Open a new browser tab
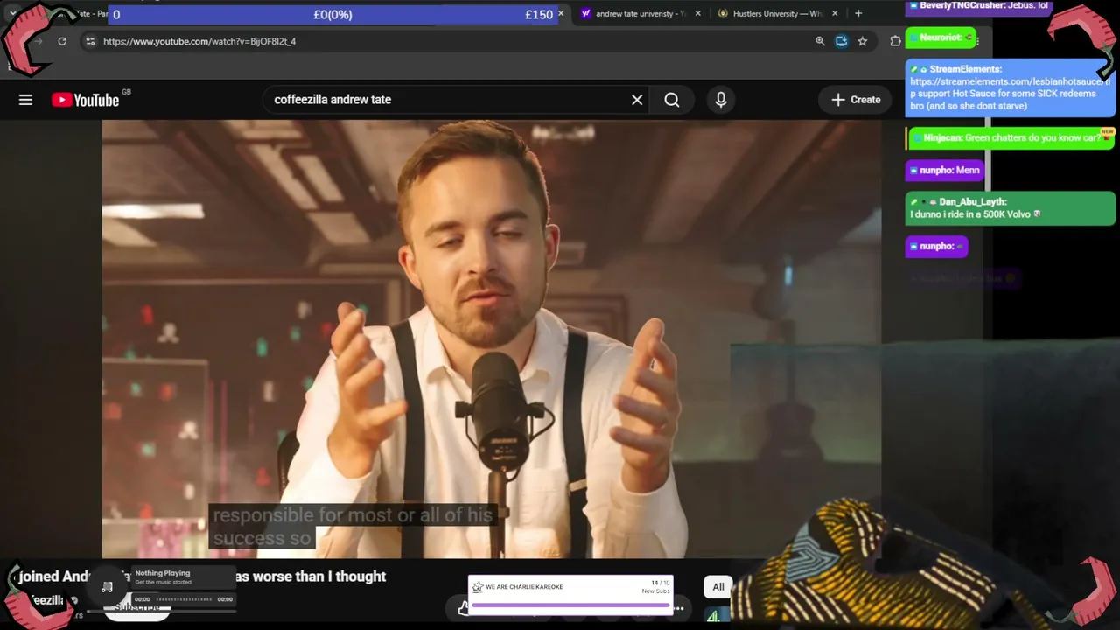1120x630 pixels. click(x=858, y=13)
